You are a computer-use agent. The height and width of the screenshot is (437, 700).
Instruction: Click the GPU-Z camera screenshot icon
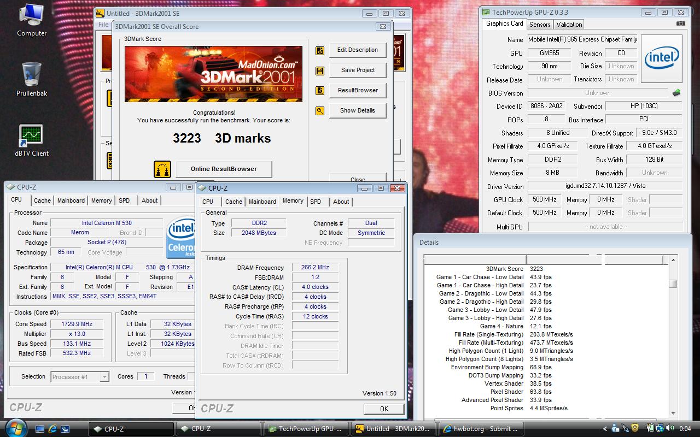[x=680, y=23]
